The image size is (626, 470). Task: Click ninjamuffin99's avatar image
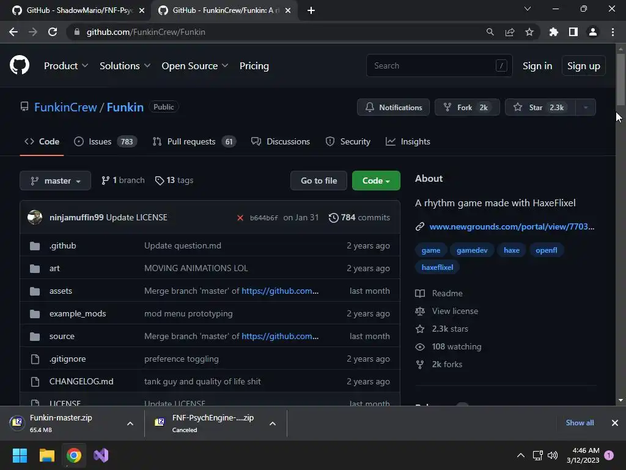(35, 217)
